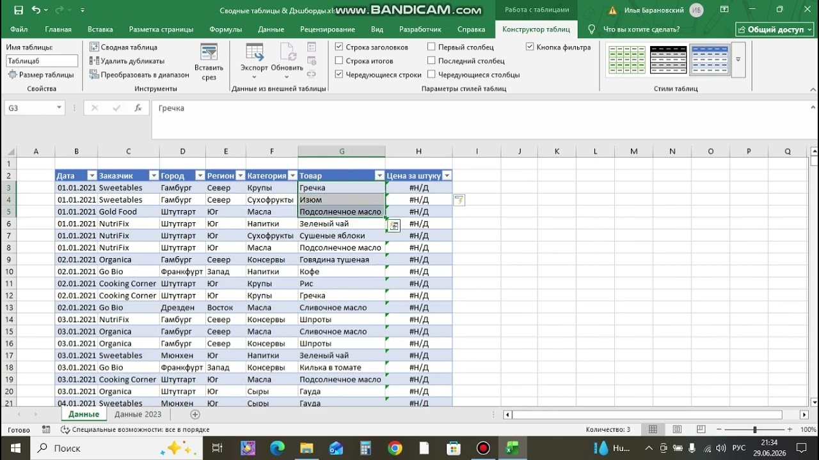The height and width of the screenshot is (460, 819).
Task: Switch to the Normal view in the status bar
Action: click(x=653, y=429)
